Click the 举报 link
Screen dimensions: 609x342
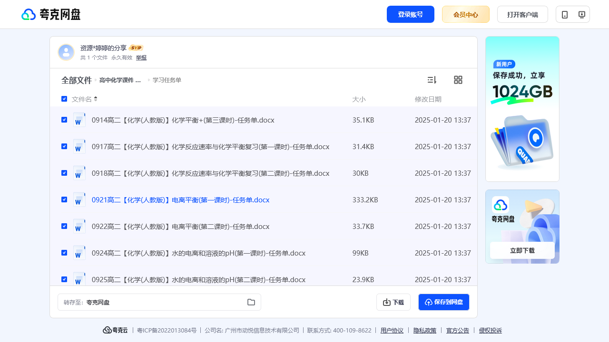pyautogui.click(x=141, y=57)
